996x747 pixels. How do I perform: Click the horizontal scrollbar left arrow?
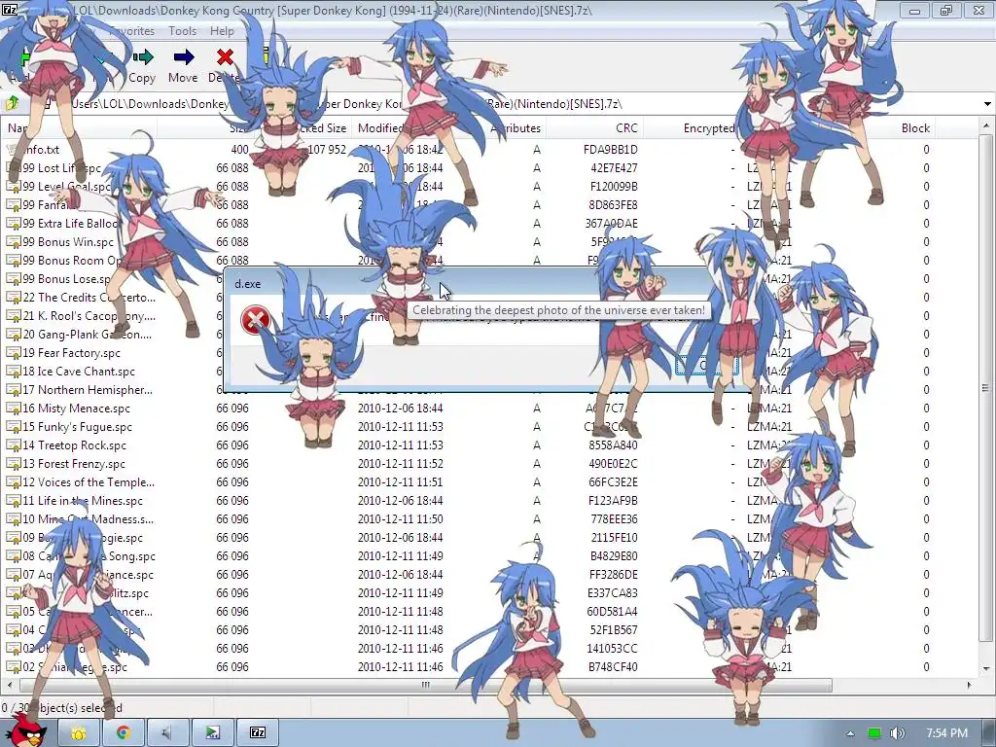point(8,685)
